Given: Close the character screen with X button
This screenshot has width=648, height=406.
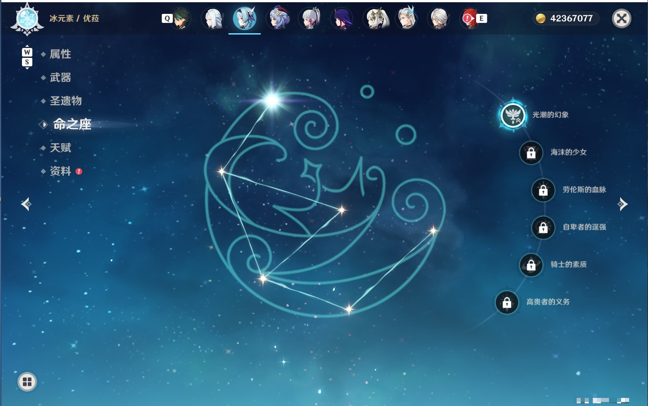Looking at the screenshot, I should pos(622,18).
